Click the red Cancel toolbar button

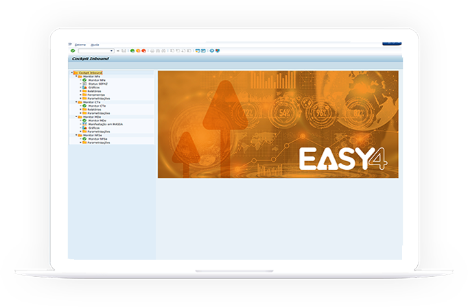tap(143, 51)
